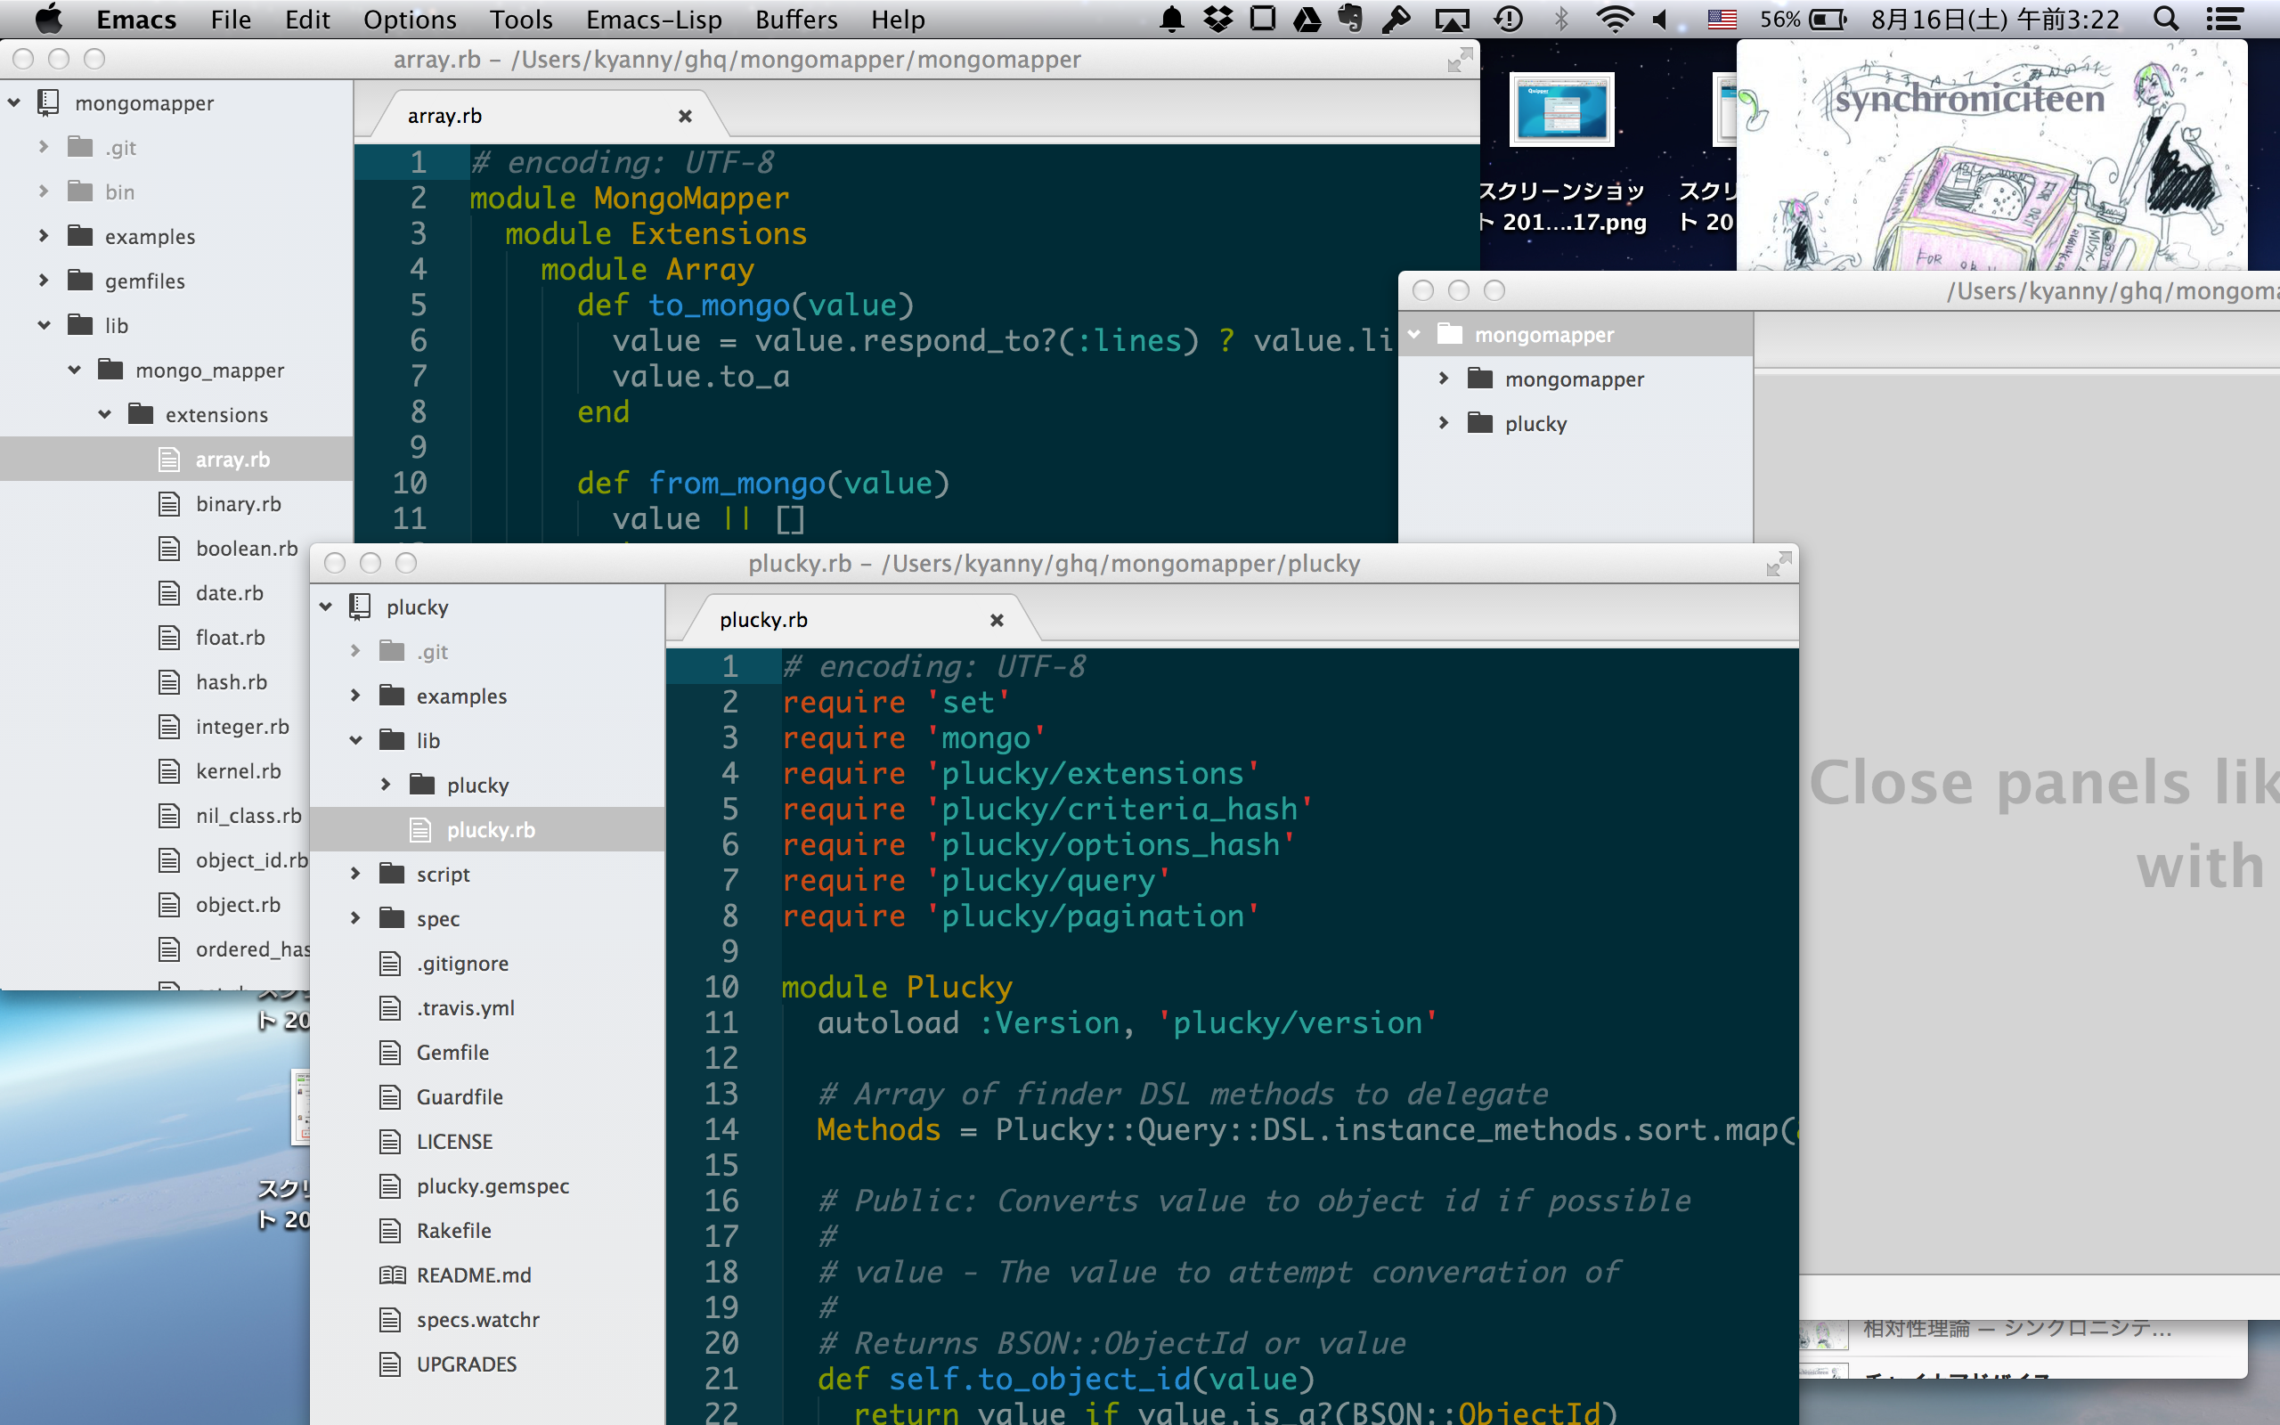Open Rakefile in plucky tree
The height and width of the screenshot is (1425, 2280).
[453, 1230]
